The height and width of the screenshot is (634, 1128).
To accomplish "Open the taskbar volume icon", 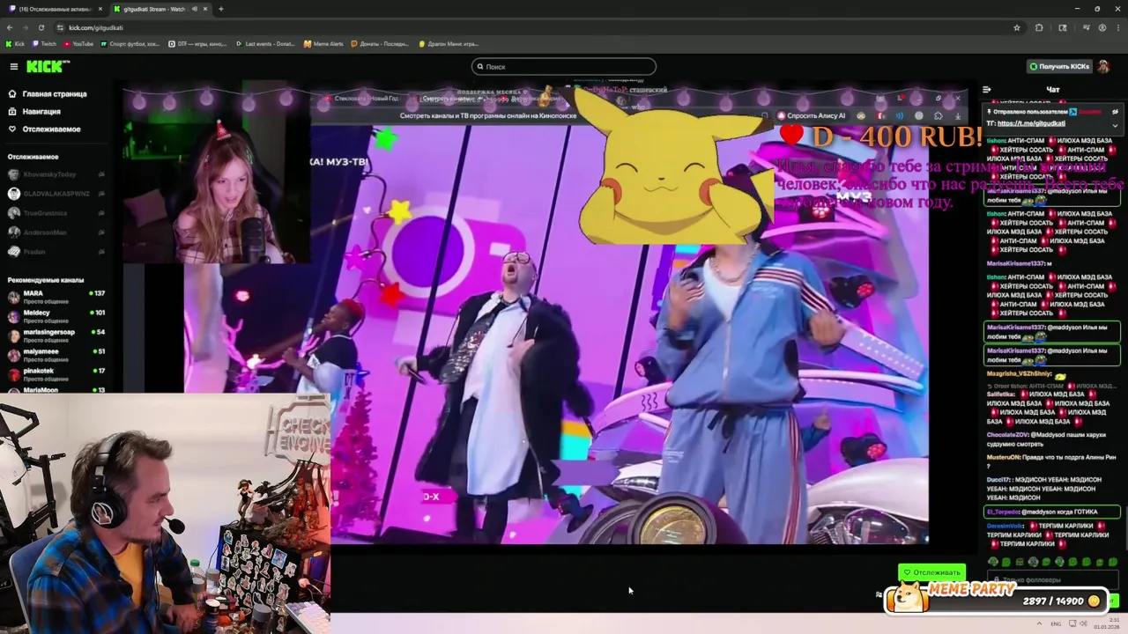I will (1081, 623).
